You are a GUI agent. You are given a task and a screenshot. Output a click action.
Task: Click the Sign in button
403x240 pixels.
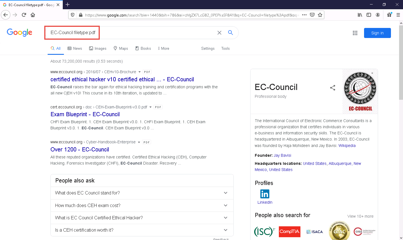[377, 33]
